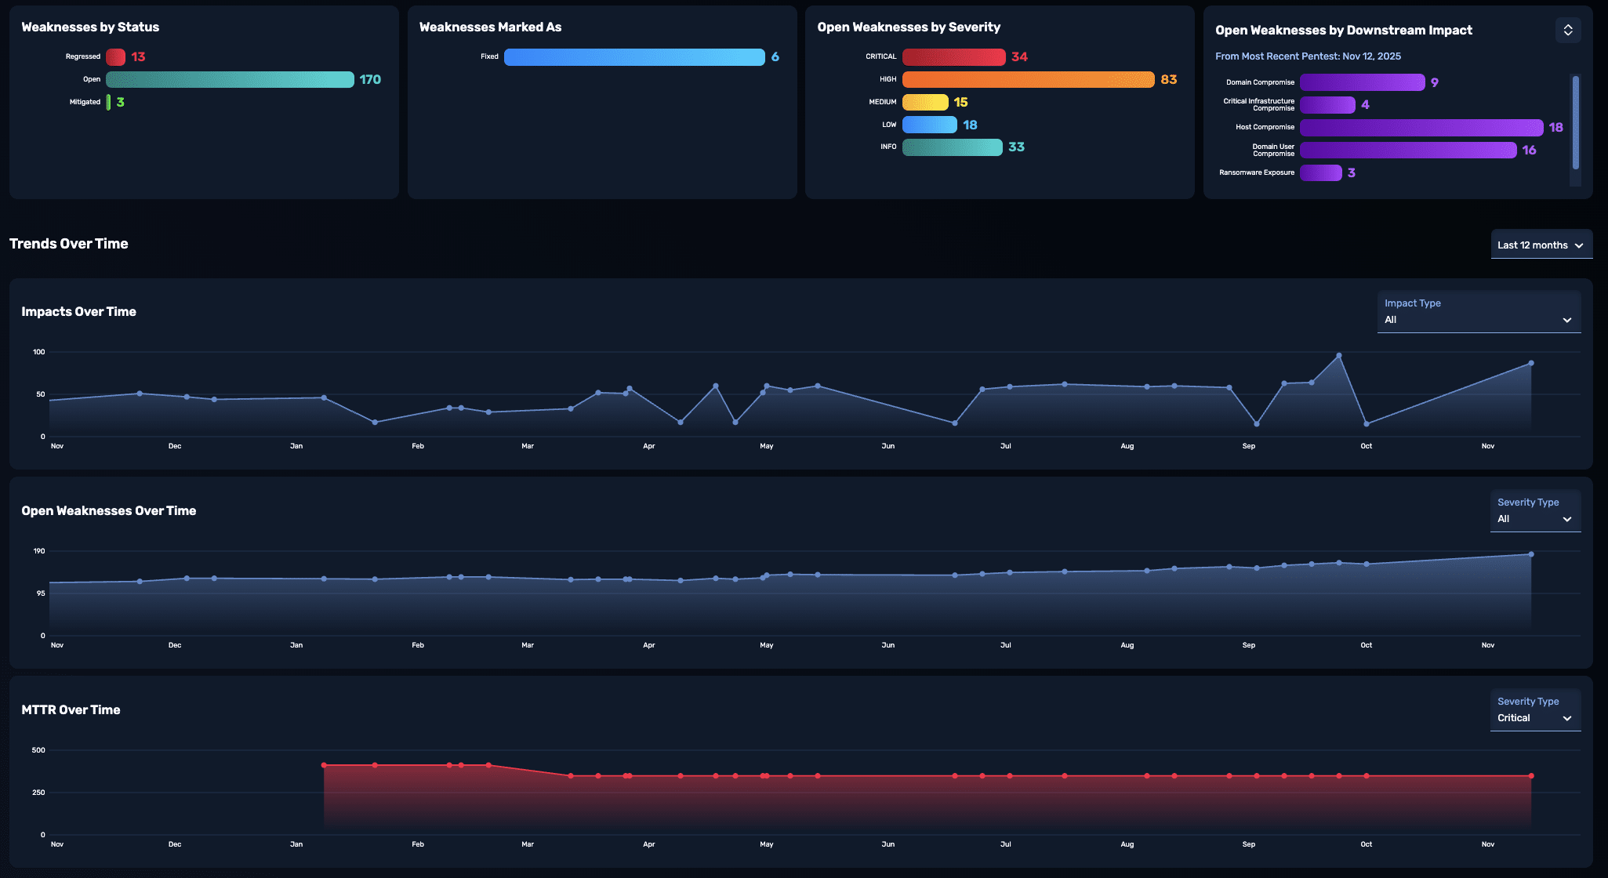Screen dimensions: 1608x878
Task: Click the Downstream Impact list scrollbar
Action: 1575,122
